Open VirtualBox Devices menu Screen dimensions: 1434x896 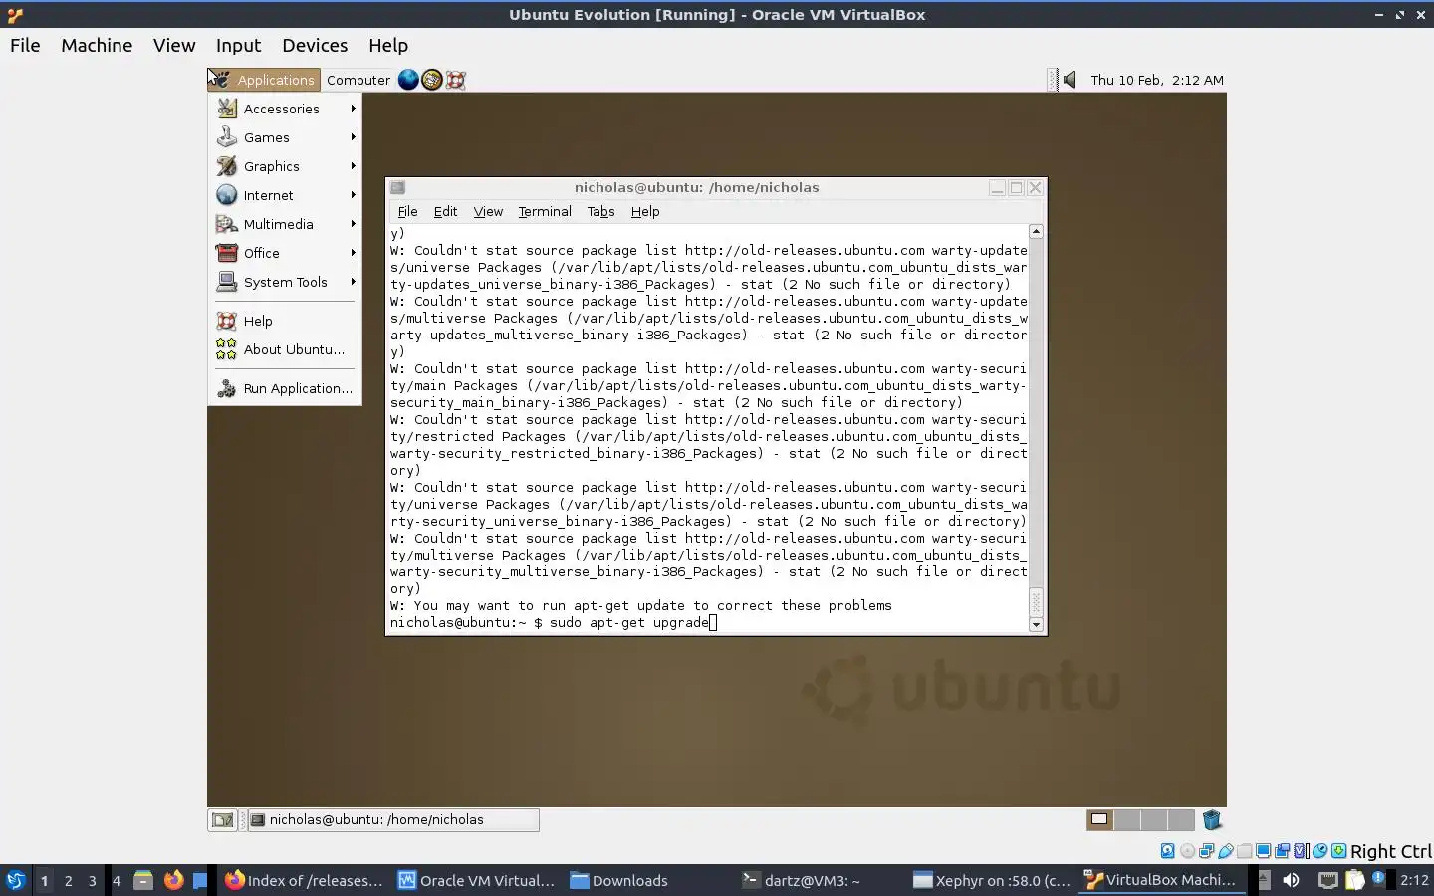(x=315, y=45)
